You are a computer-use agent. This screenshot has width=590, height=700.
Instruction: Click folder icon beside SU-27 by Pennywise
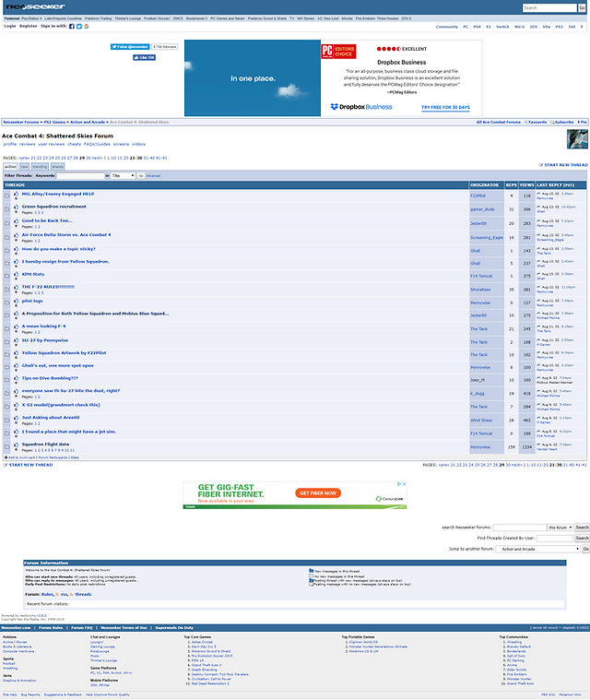tap(6, 342)
